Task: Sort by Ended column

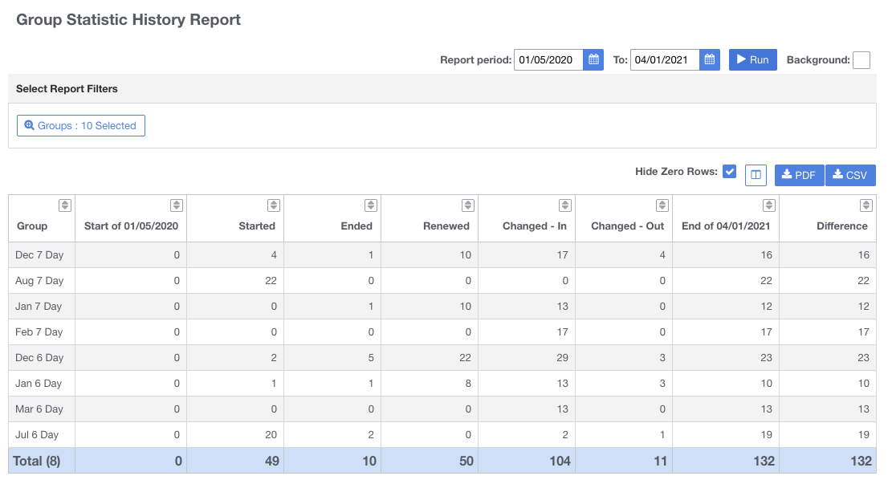Action: coord(371,205)
